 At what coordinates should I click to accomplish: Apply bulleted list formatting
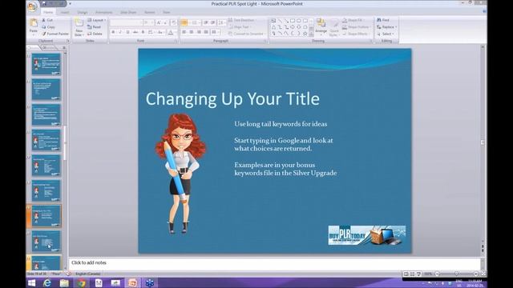pyautogui.click(x=184, y=22)
